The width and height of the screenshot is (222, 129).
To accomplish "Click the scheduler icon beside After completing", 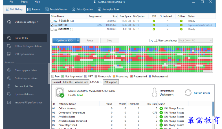I will pyautogui.click(x=151, y=41).
